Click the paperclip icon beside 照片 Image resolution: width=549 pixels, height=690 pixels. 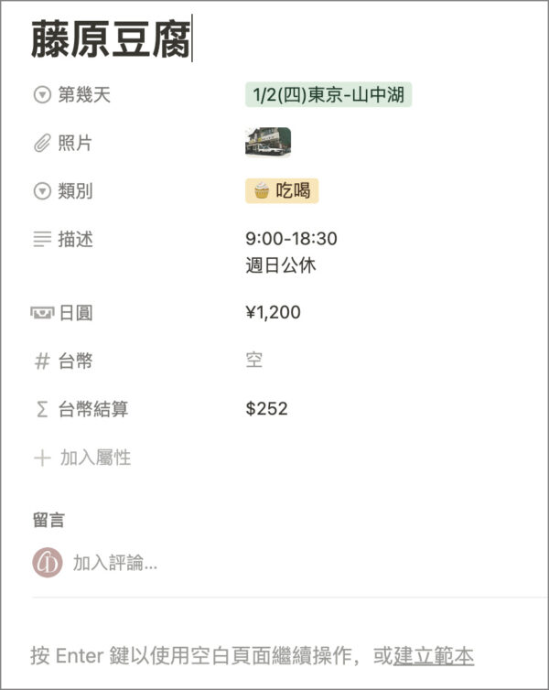41,144
